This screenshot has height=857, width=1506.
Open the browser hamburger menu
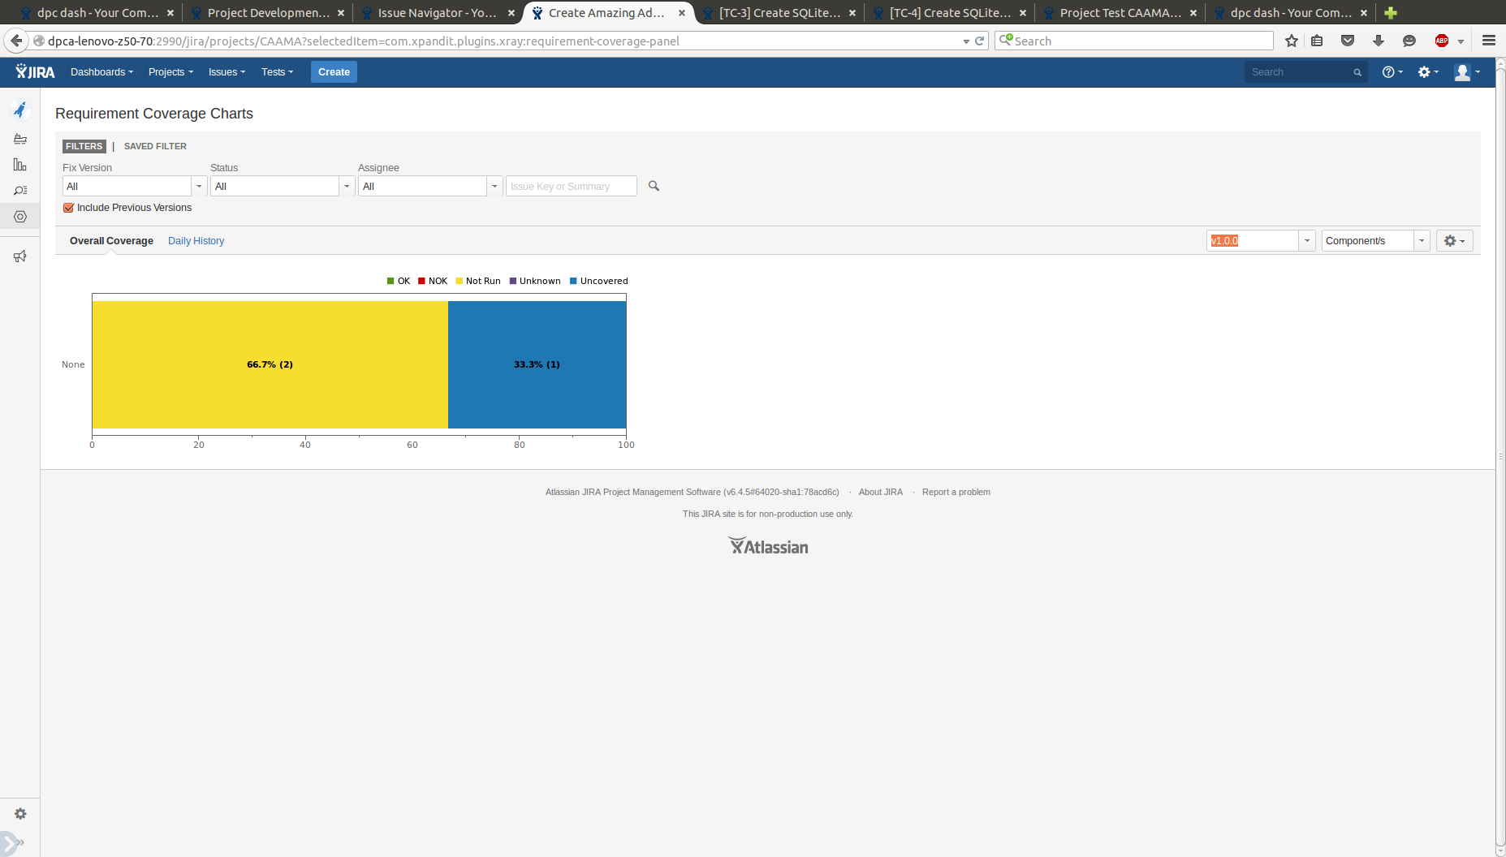[x=1489, y=41]
